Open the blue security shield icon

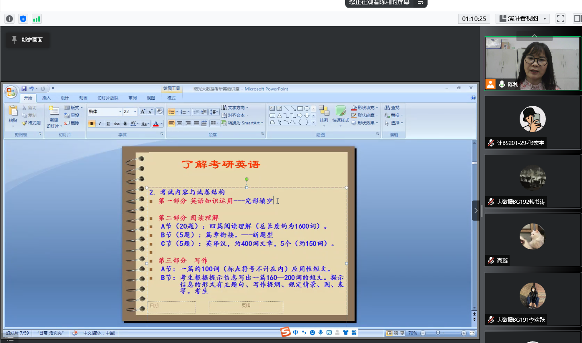(23, 19)
